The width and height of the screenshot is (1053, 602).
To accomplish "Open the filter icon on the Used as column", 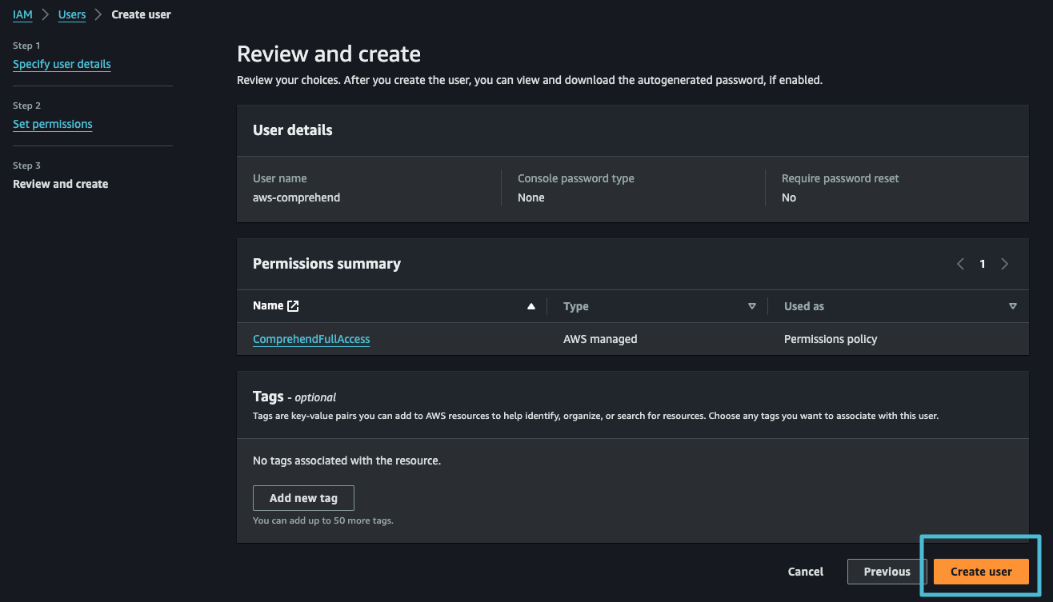I will [x=1012, y=305].
